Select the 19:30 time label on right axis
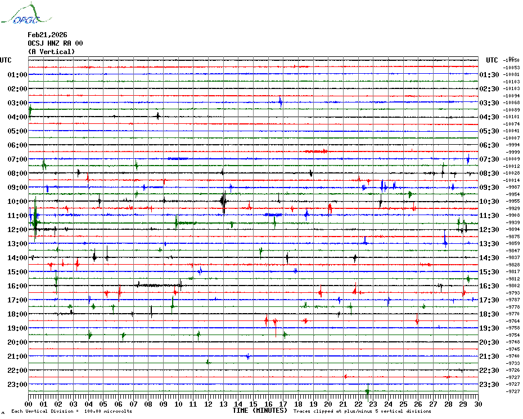This screenshot has height=419, width=523. pyautogui.click(x=489, y=328)
